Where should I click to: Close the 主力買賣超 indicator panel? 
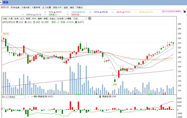(3, 97)
